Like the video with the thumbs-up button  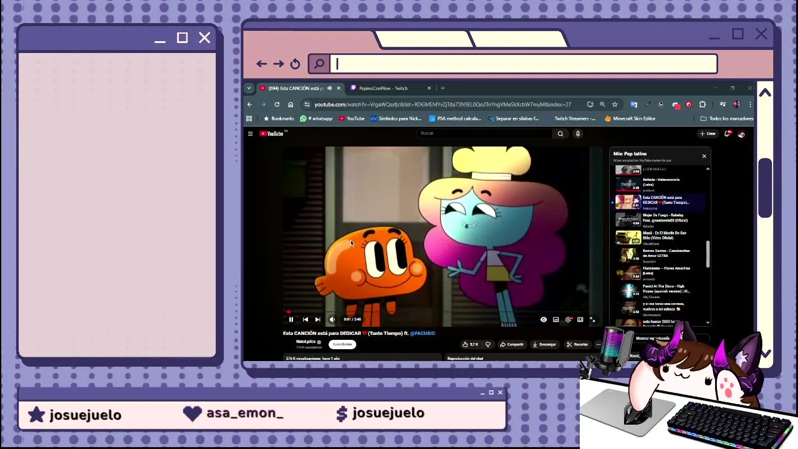point(471,344)
